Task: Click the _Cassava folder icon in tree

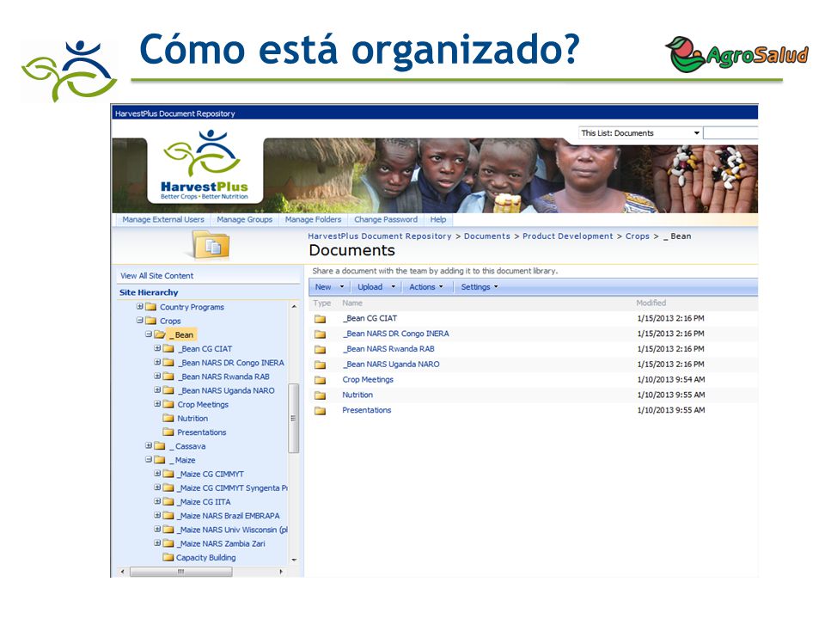Action: click(160, 446)
